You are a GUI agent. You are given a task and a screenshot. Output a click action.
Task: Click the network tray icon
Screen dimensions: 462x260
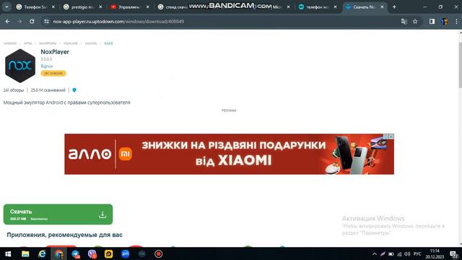399,253
